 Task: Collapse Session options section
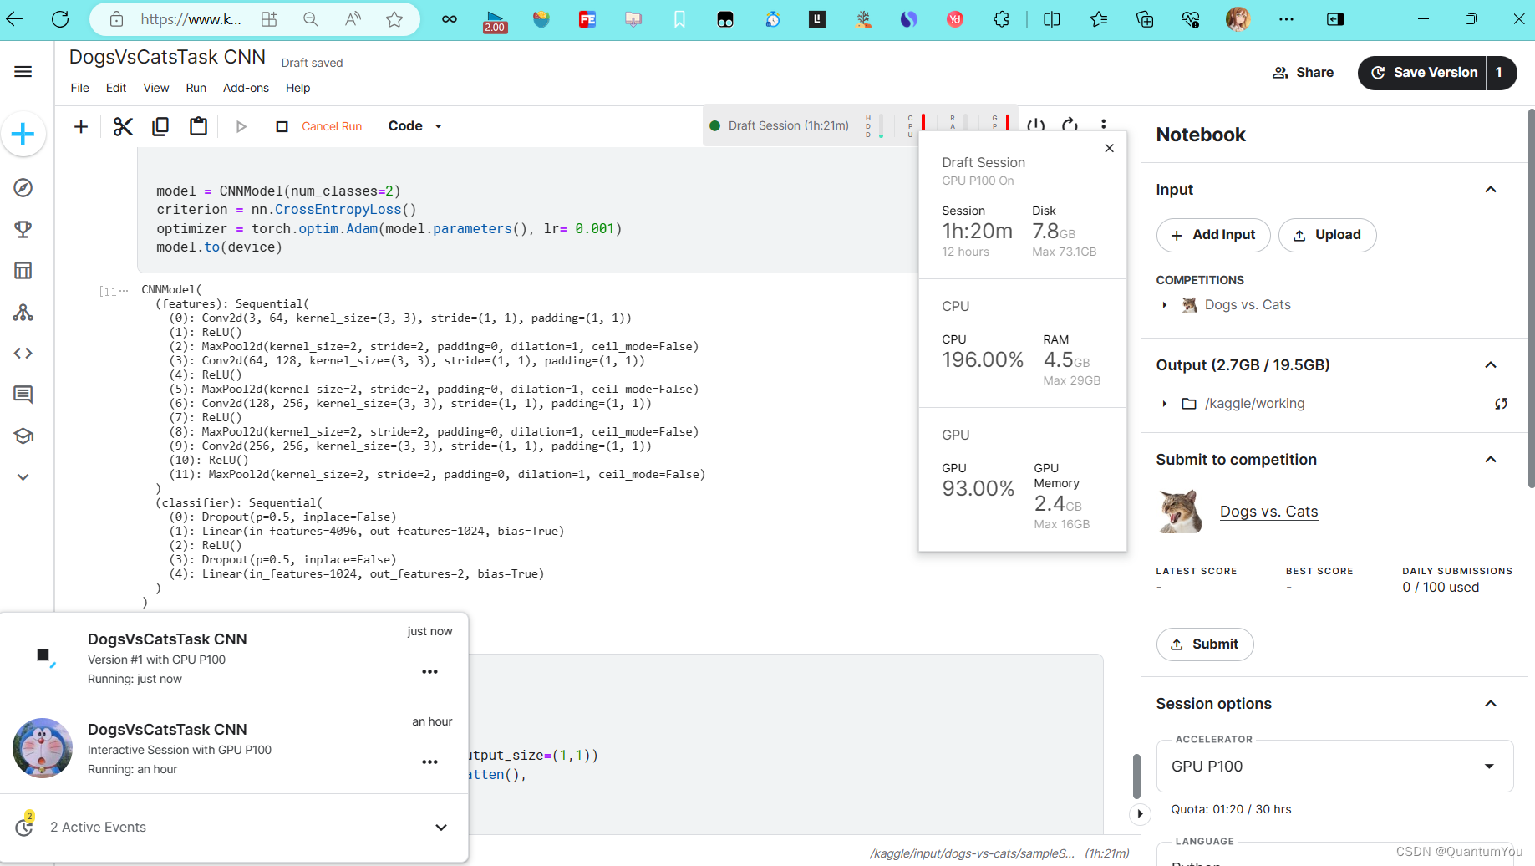tap(1491, 704)
